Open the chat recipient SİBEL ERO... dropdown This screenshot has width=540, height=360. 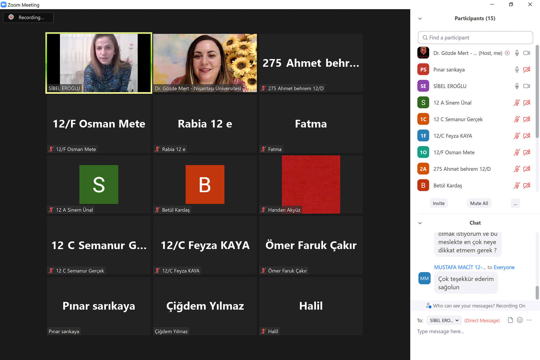click(x=444, y=320)
